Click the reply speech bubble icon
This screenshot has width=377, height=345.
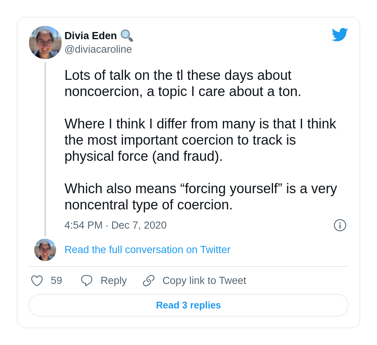[x=87, y=281]
